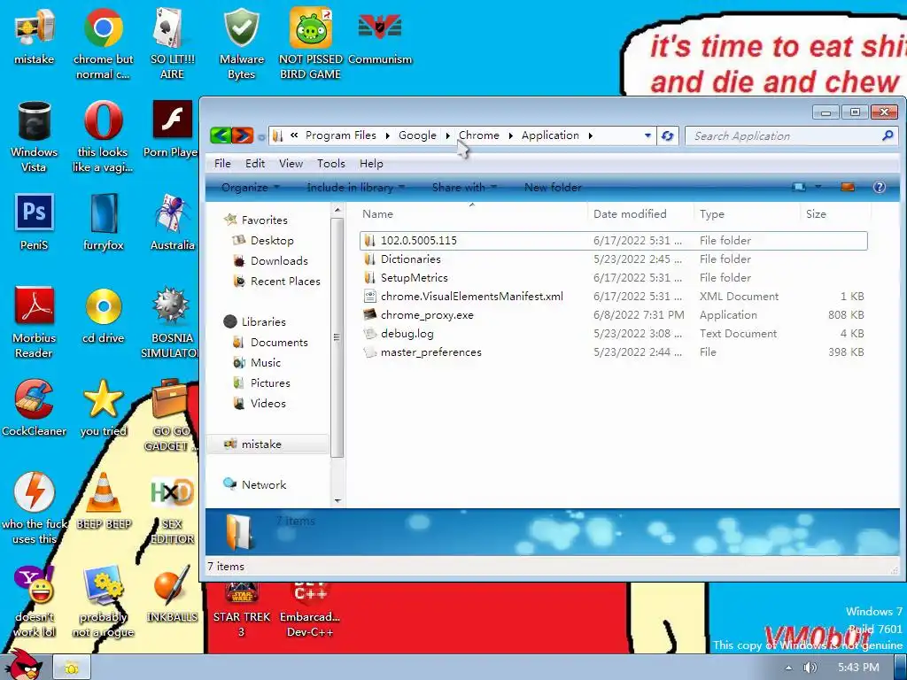Expand the arrow after Application in breadcrumb

pos(590,135)
